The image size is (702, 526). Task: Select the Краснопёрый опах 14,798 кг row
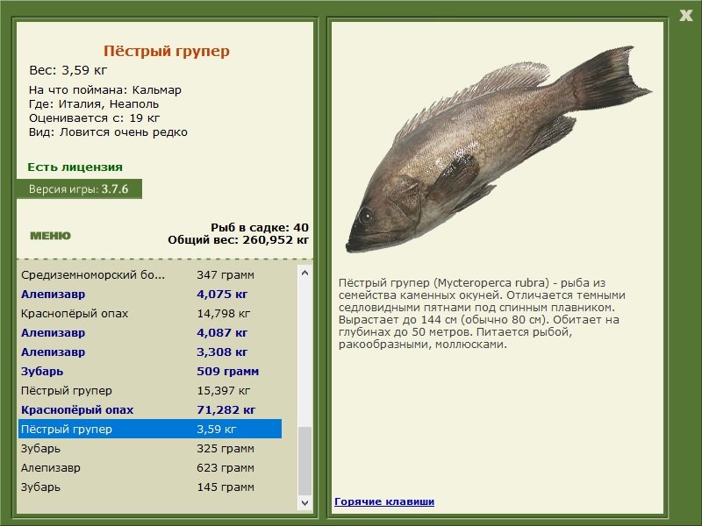[150, 313]
